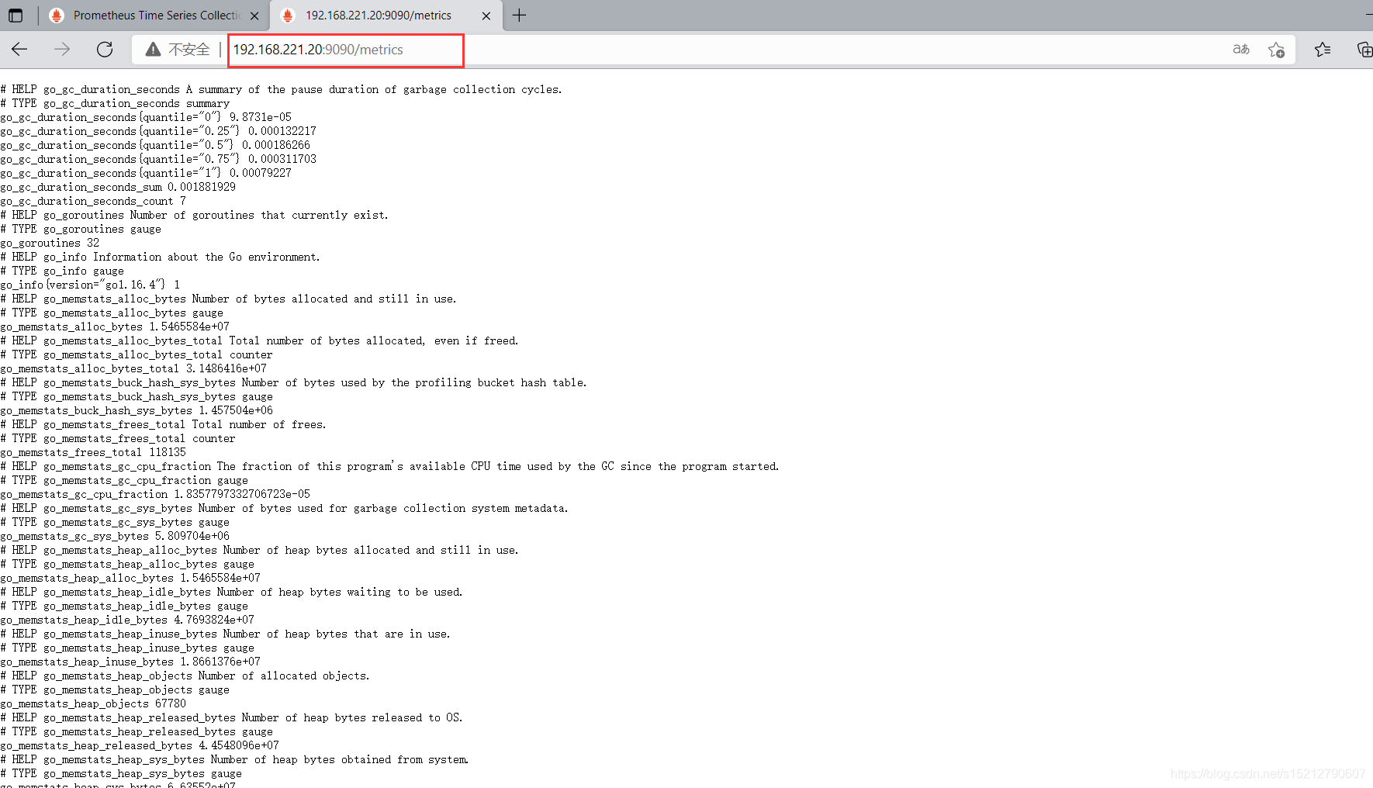Switch to the Prometheus Time Series Collection tab
Screen dimensions: 1373x788
155,16
